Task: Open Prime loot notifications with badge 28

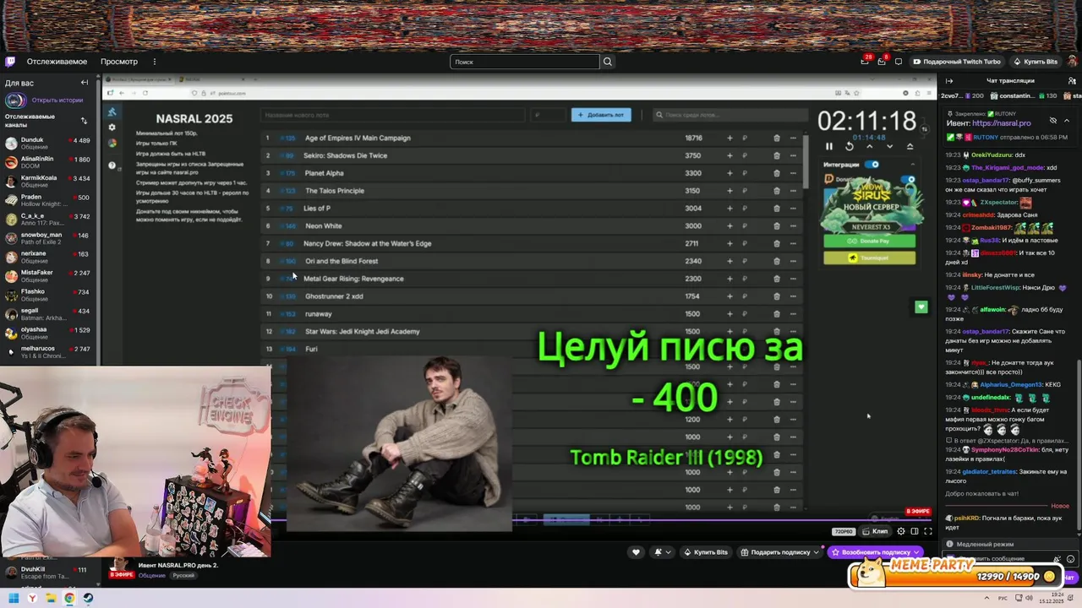Action: pos(864,62)
